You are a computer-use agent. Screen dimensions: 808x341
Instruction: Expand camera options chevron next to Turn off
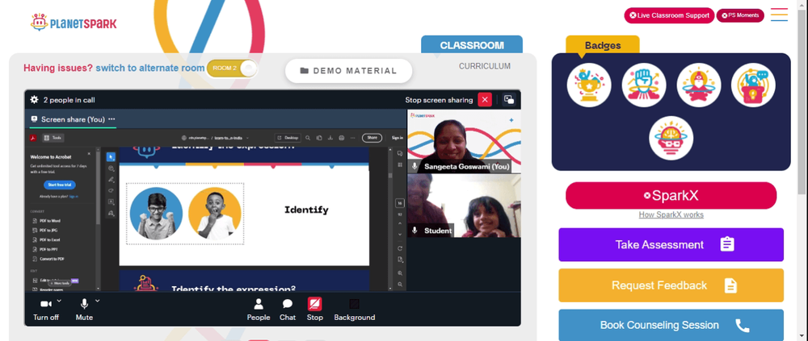[59, 301]
